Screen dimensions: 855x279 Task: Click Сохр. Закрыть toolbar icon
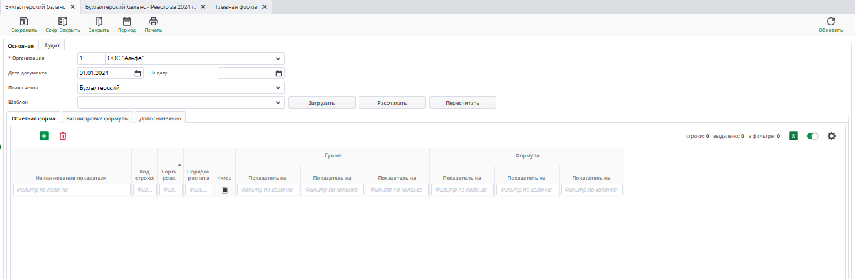click(x=63, y=21)
